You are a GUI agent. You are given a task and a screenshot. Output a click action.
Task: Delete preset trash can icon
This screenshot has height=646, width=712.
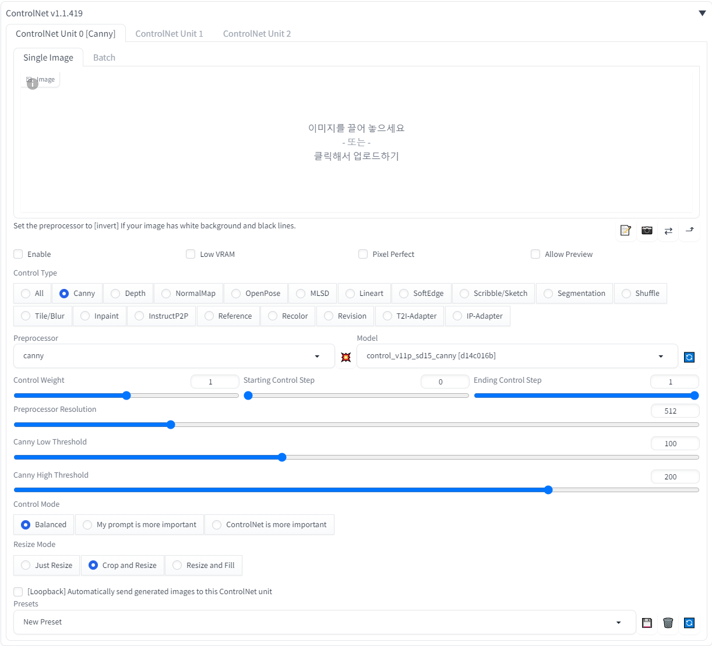(x=668, y=623)
